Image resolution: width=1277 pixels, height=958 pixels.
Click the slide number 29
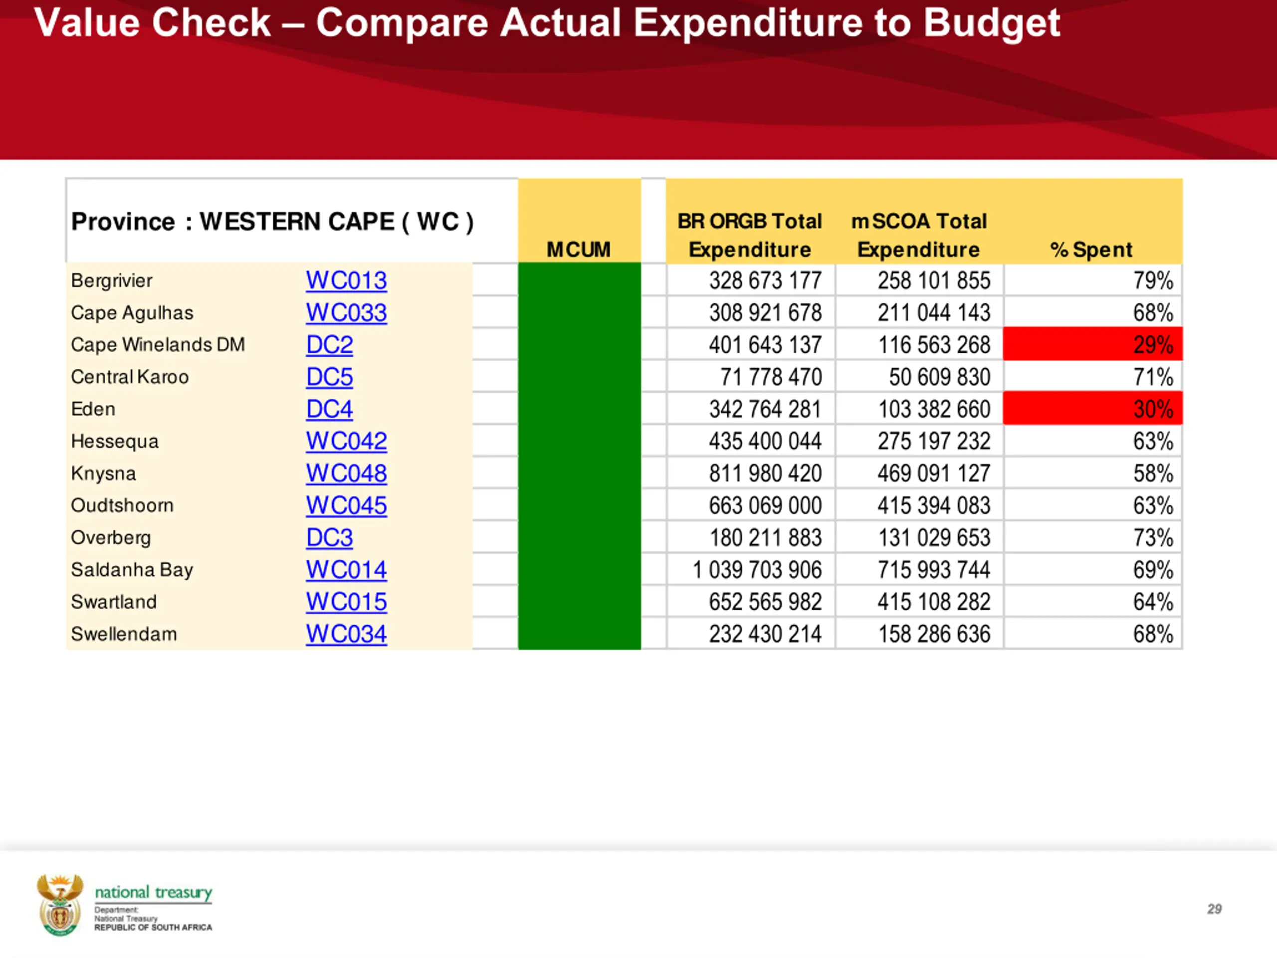tap(1214, 909)
